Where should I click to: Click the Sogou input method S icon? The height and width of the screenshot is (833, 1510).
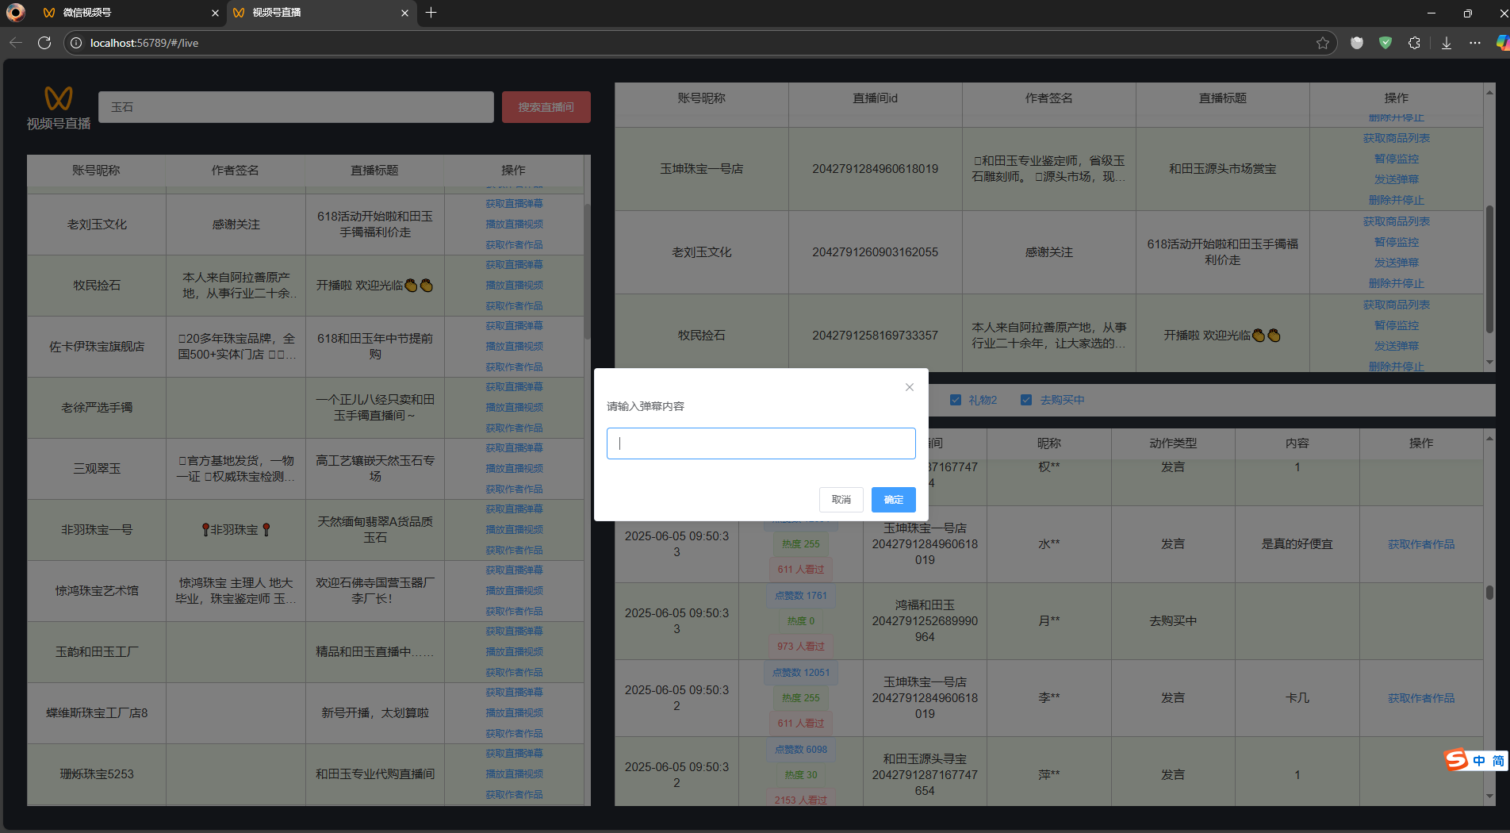1456,760
